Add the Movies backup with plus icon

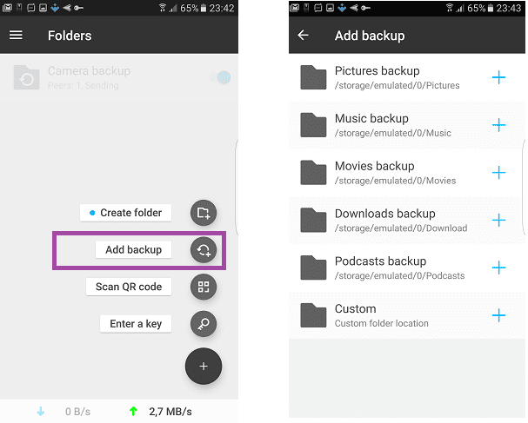tap(498, 173)
